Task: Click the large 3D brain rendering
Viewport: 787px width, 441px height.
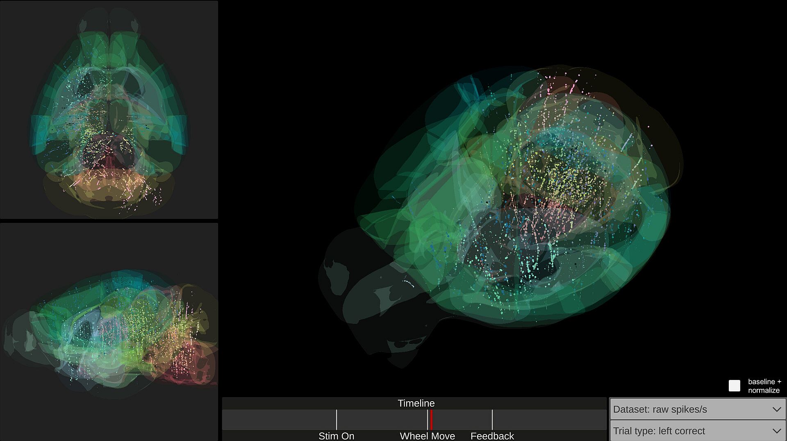Action: click(501, 213)
